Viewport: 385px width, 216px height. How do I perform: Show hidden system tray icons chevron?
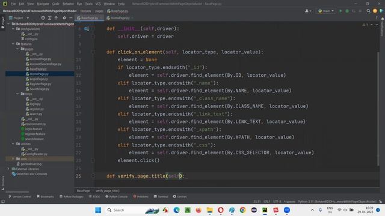[x=312, y=210]
